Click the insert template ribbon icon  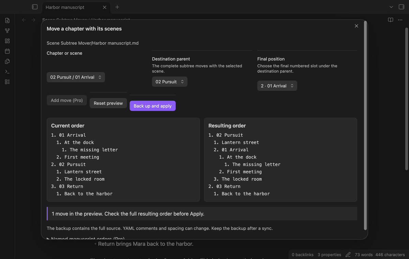point(7,61)
